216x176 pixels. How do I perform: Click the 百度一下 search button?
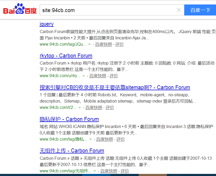point(200,10)
